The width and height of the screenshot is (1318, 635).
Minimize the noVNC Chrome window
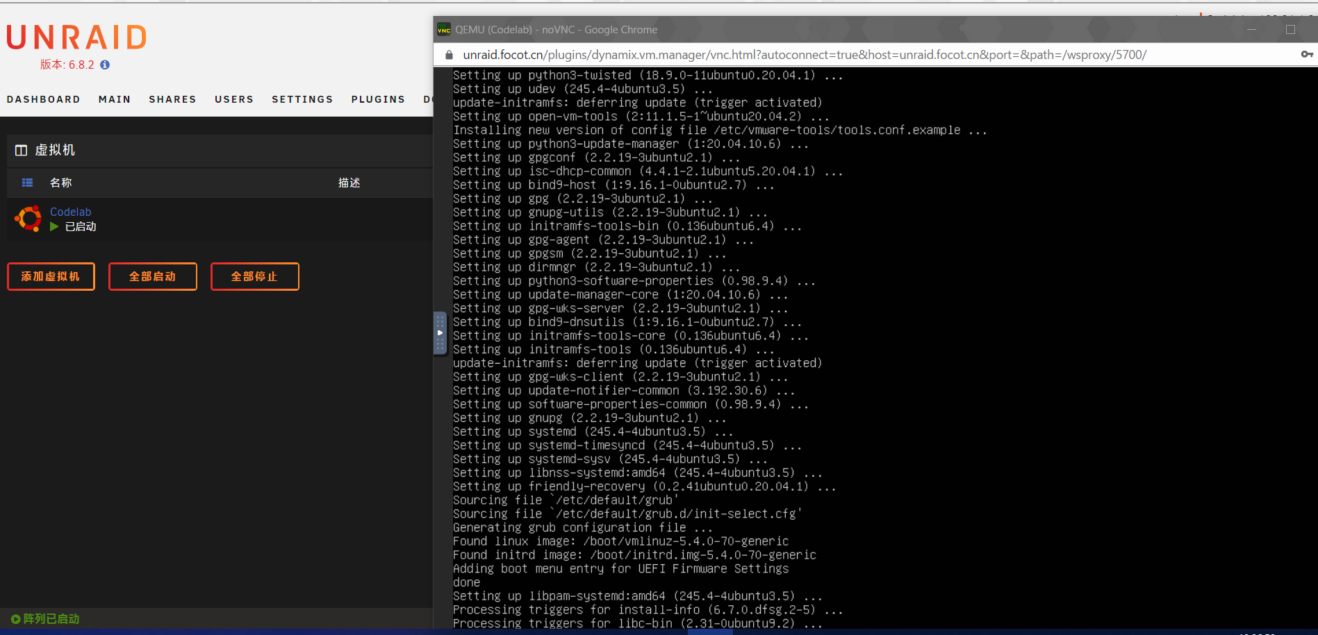pyautogui.click(x=1252, y=30)
